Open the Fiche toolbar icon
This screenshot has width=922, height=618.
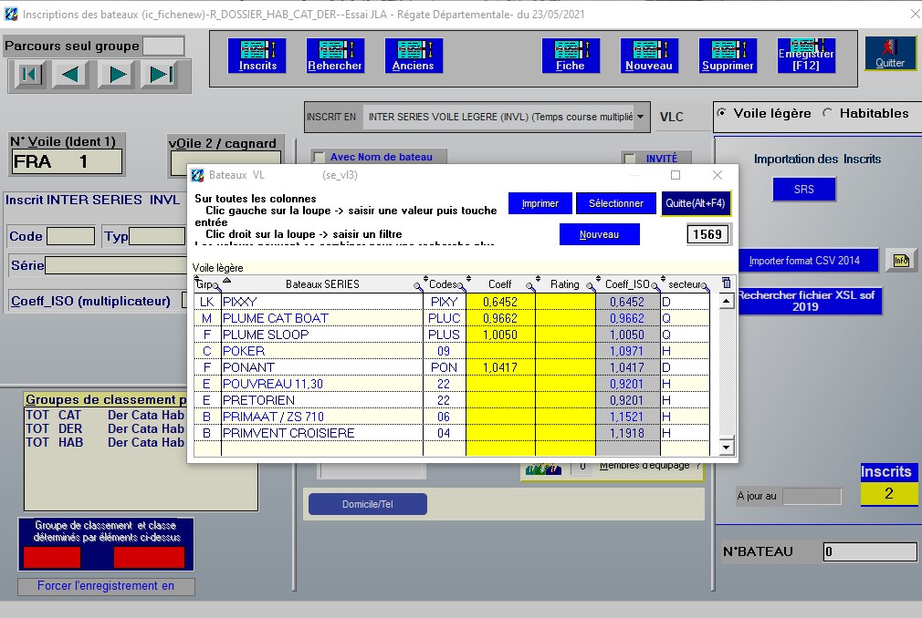coord(571,56)
